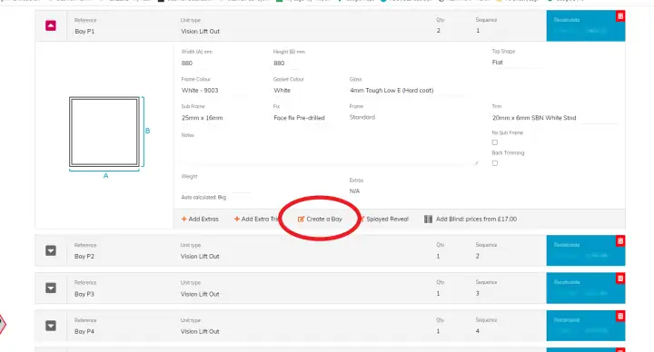Open Frame Colour White - 9003 dropdown
The image size is (654, 352).
pyautogui.click(x=215, y=91)
